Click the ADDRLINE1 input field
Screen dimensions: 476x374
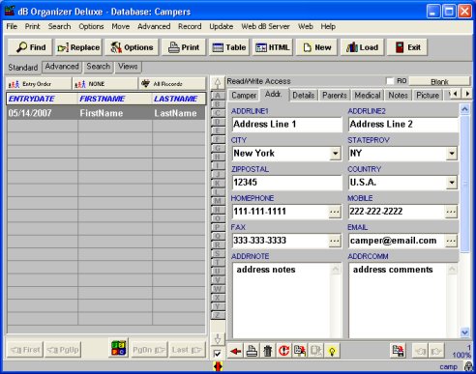click(x=287, y=125)
